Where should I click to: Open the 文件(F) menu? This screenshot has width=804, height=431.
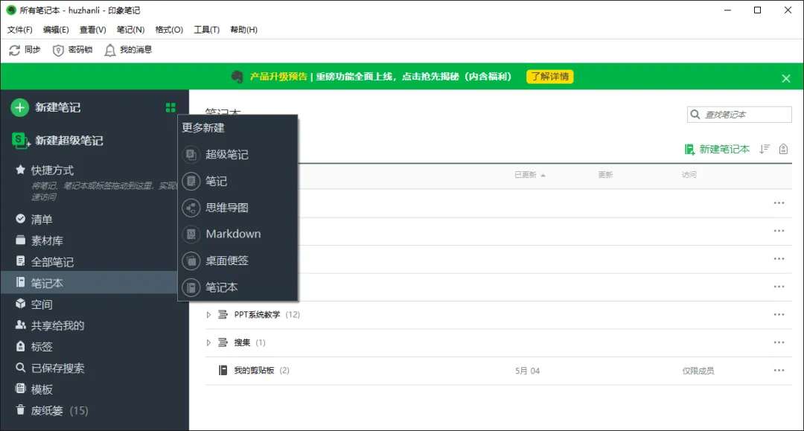tap(19, 30)
